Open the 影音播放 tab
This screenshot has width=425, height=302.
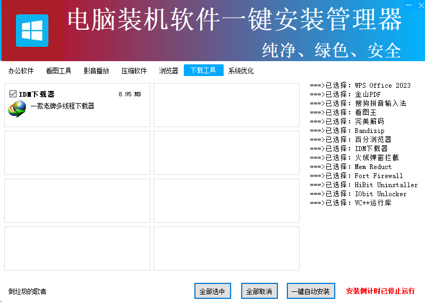tap(96, 71)
